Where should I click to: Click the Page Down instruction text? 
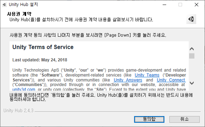[x=88, y=35]
